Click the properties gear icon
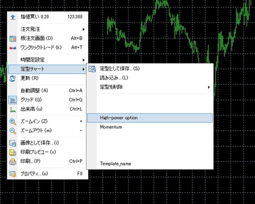Viewport: 255px width, 204px height. (13, 174)
